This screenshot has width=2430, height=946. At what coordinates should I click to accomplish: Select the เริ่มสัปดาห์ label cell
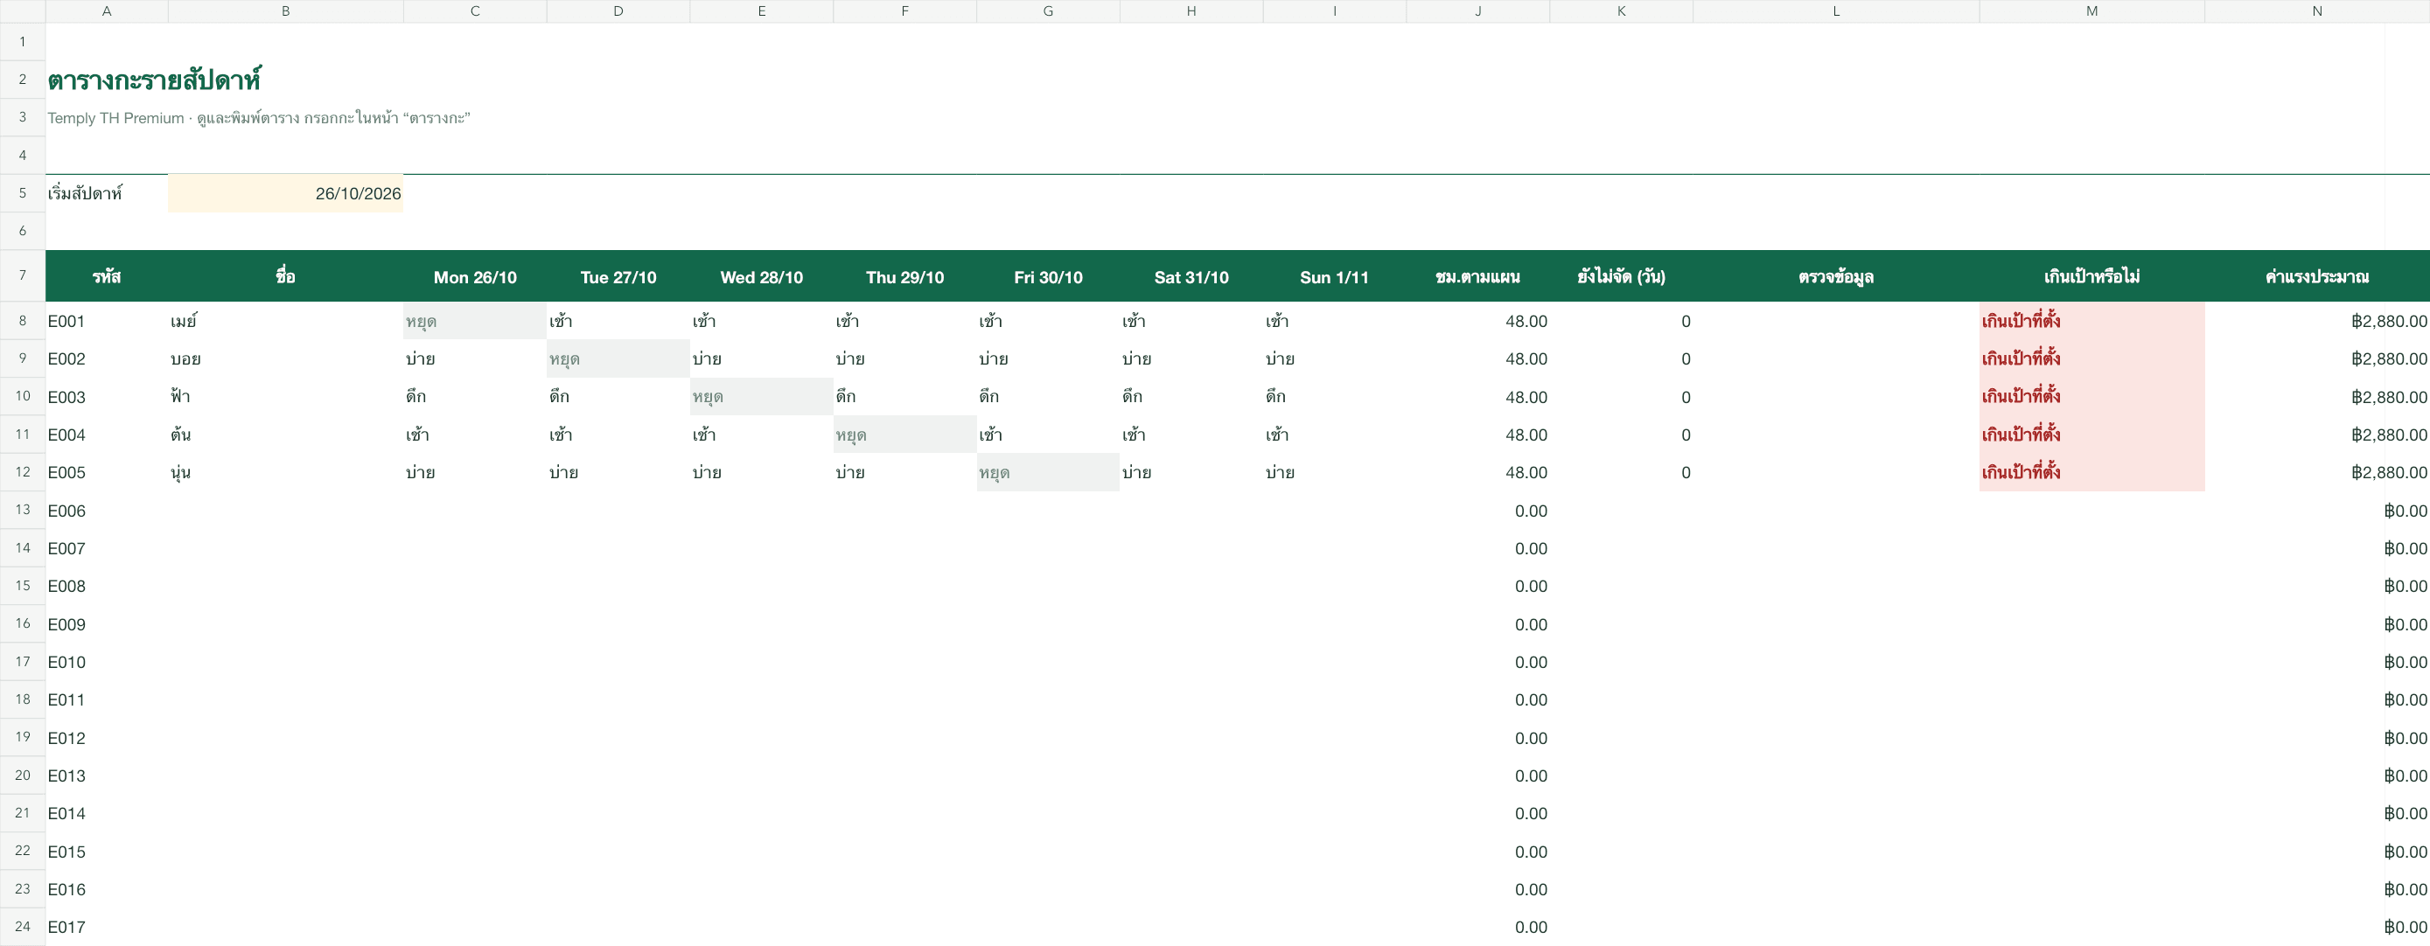pyautogui.click(x=107, y=193)
